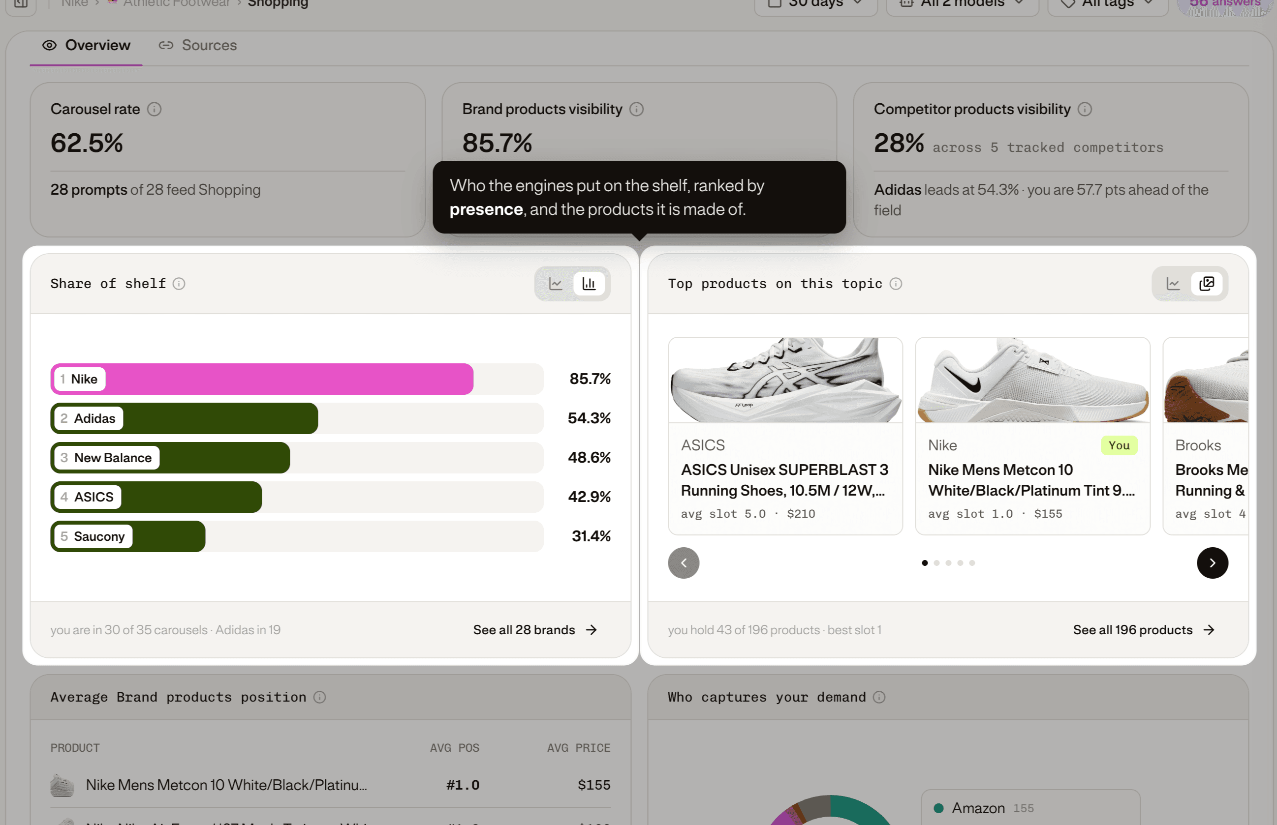Open the All tags dropdown
1277x825 pixels.
(1108, 4)
